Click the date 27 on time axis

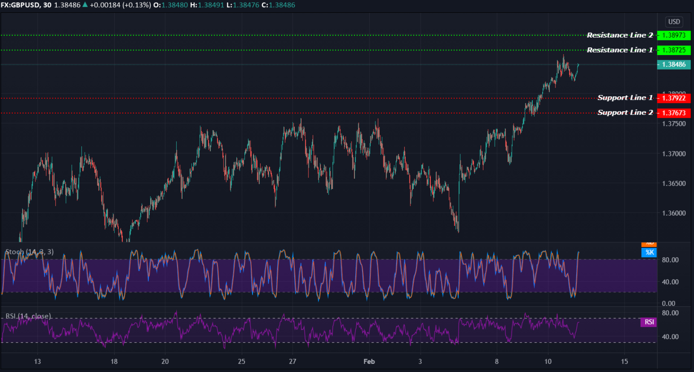(292, 361)
